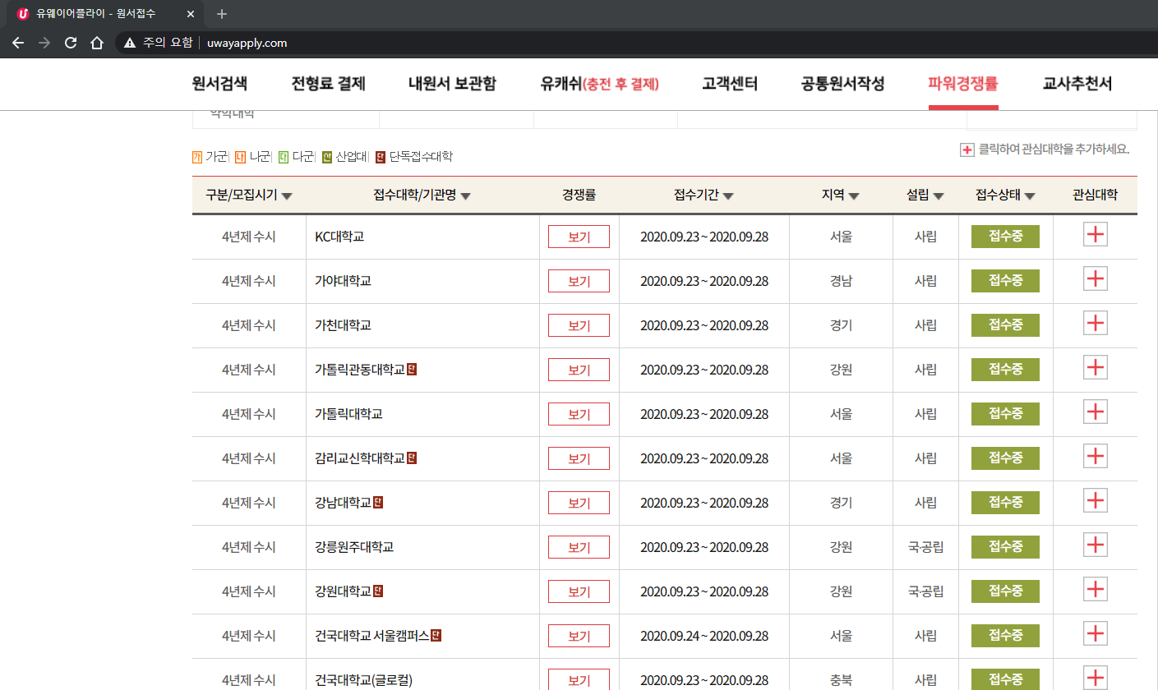This screenshot has width=1158, height=690.
Task: Click plus icon in 가천대학교 row
Action: (1095, 324)
